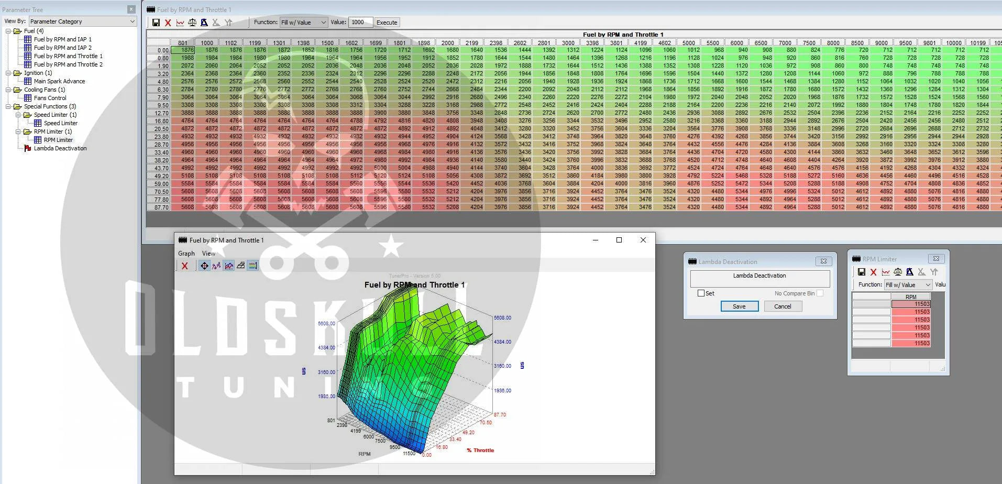
Task: Toggle the color bands legend icon in graph toolbar
Action: [252, 266]
